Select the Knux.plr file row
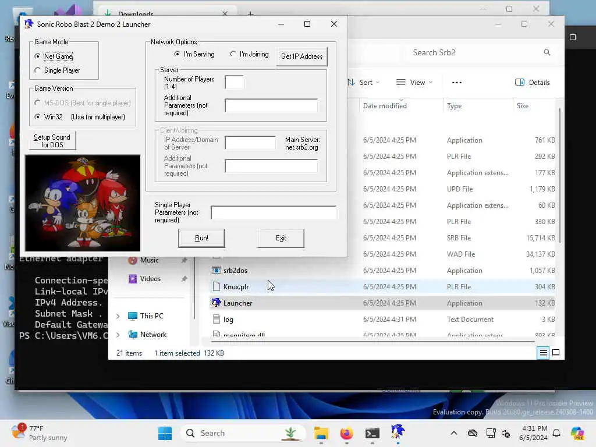596x447 pixels. 382,286
